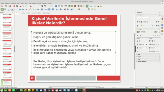Open the Biçim menu
The width and height of the screenshot is (164, 92).
coord(22,3)
